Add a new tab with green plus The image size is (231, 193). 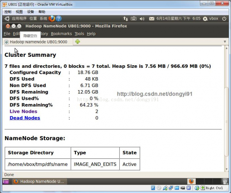[77, 42]
